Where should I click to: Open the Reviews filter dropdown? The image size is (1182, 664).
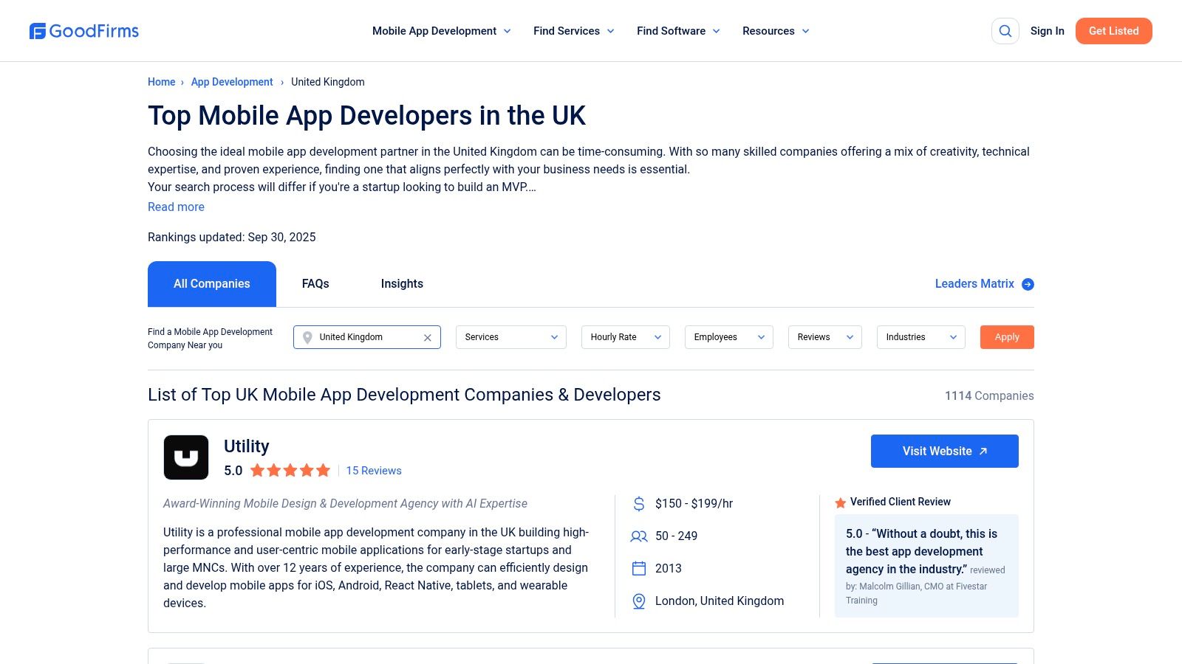click(825, 337)
